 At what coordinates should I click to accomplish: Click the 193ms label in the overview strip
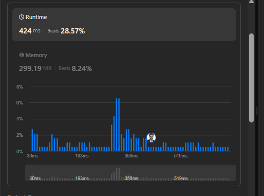click(x=82, y=179)
